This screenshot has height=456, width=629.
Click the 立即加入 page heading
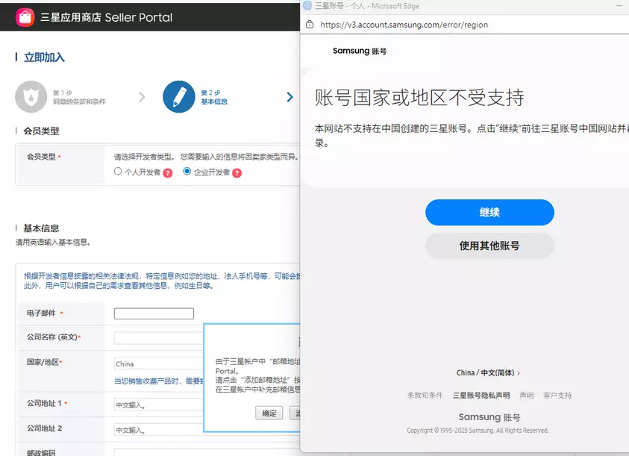coord(44,57)
